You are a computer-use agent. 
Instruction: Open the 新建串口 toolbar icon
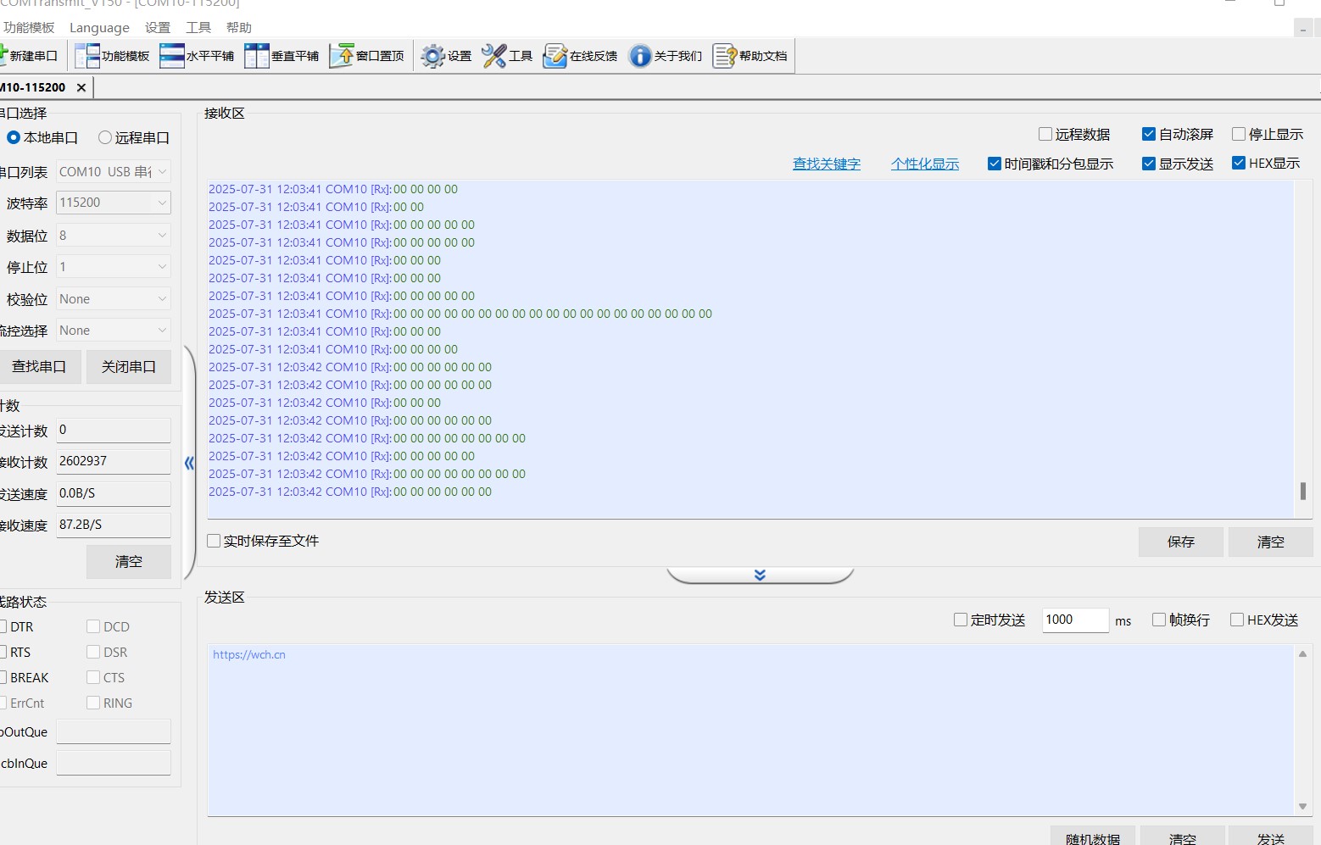pyautogui.click(x=28, y=56)
